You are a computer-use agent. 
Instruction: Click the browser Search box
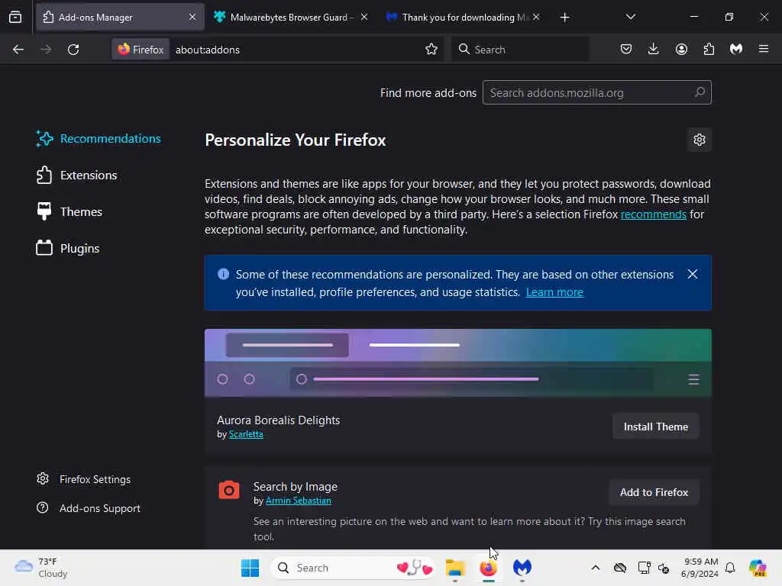pyautogui.click(x=520, y=50)
